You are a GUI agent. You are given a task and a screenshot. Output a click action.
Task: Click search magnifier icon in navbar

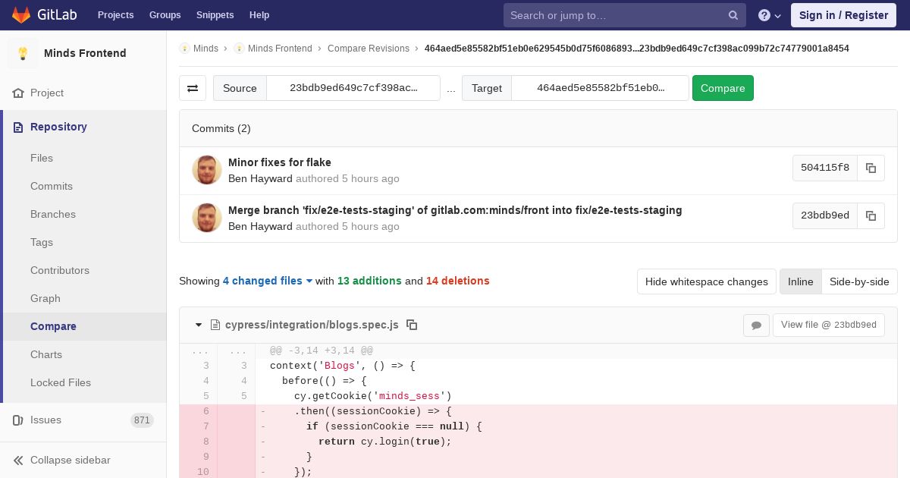(733, 15)
